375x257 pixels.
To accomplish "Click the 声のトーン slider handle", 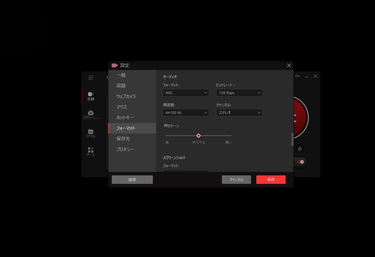I will coord(198,136).
